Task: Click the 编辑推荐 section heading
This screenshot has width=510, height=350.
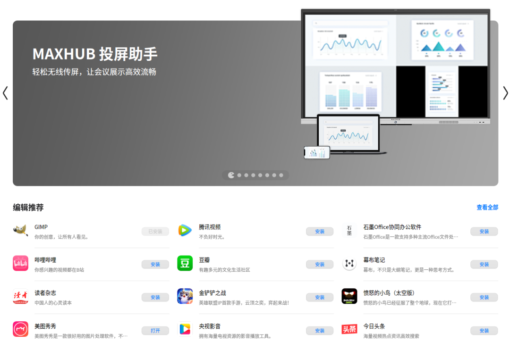Action: (x=28, y=208)
